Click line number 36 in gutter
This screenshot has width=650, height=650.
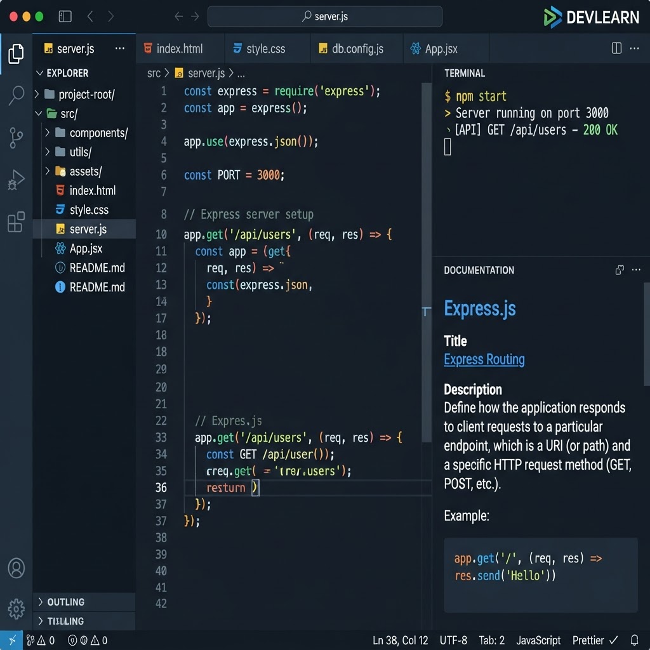point(161,487)
